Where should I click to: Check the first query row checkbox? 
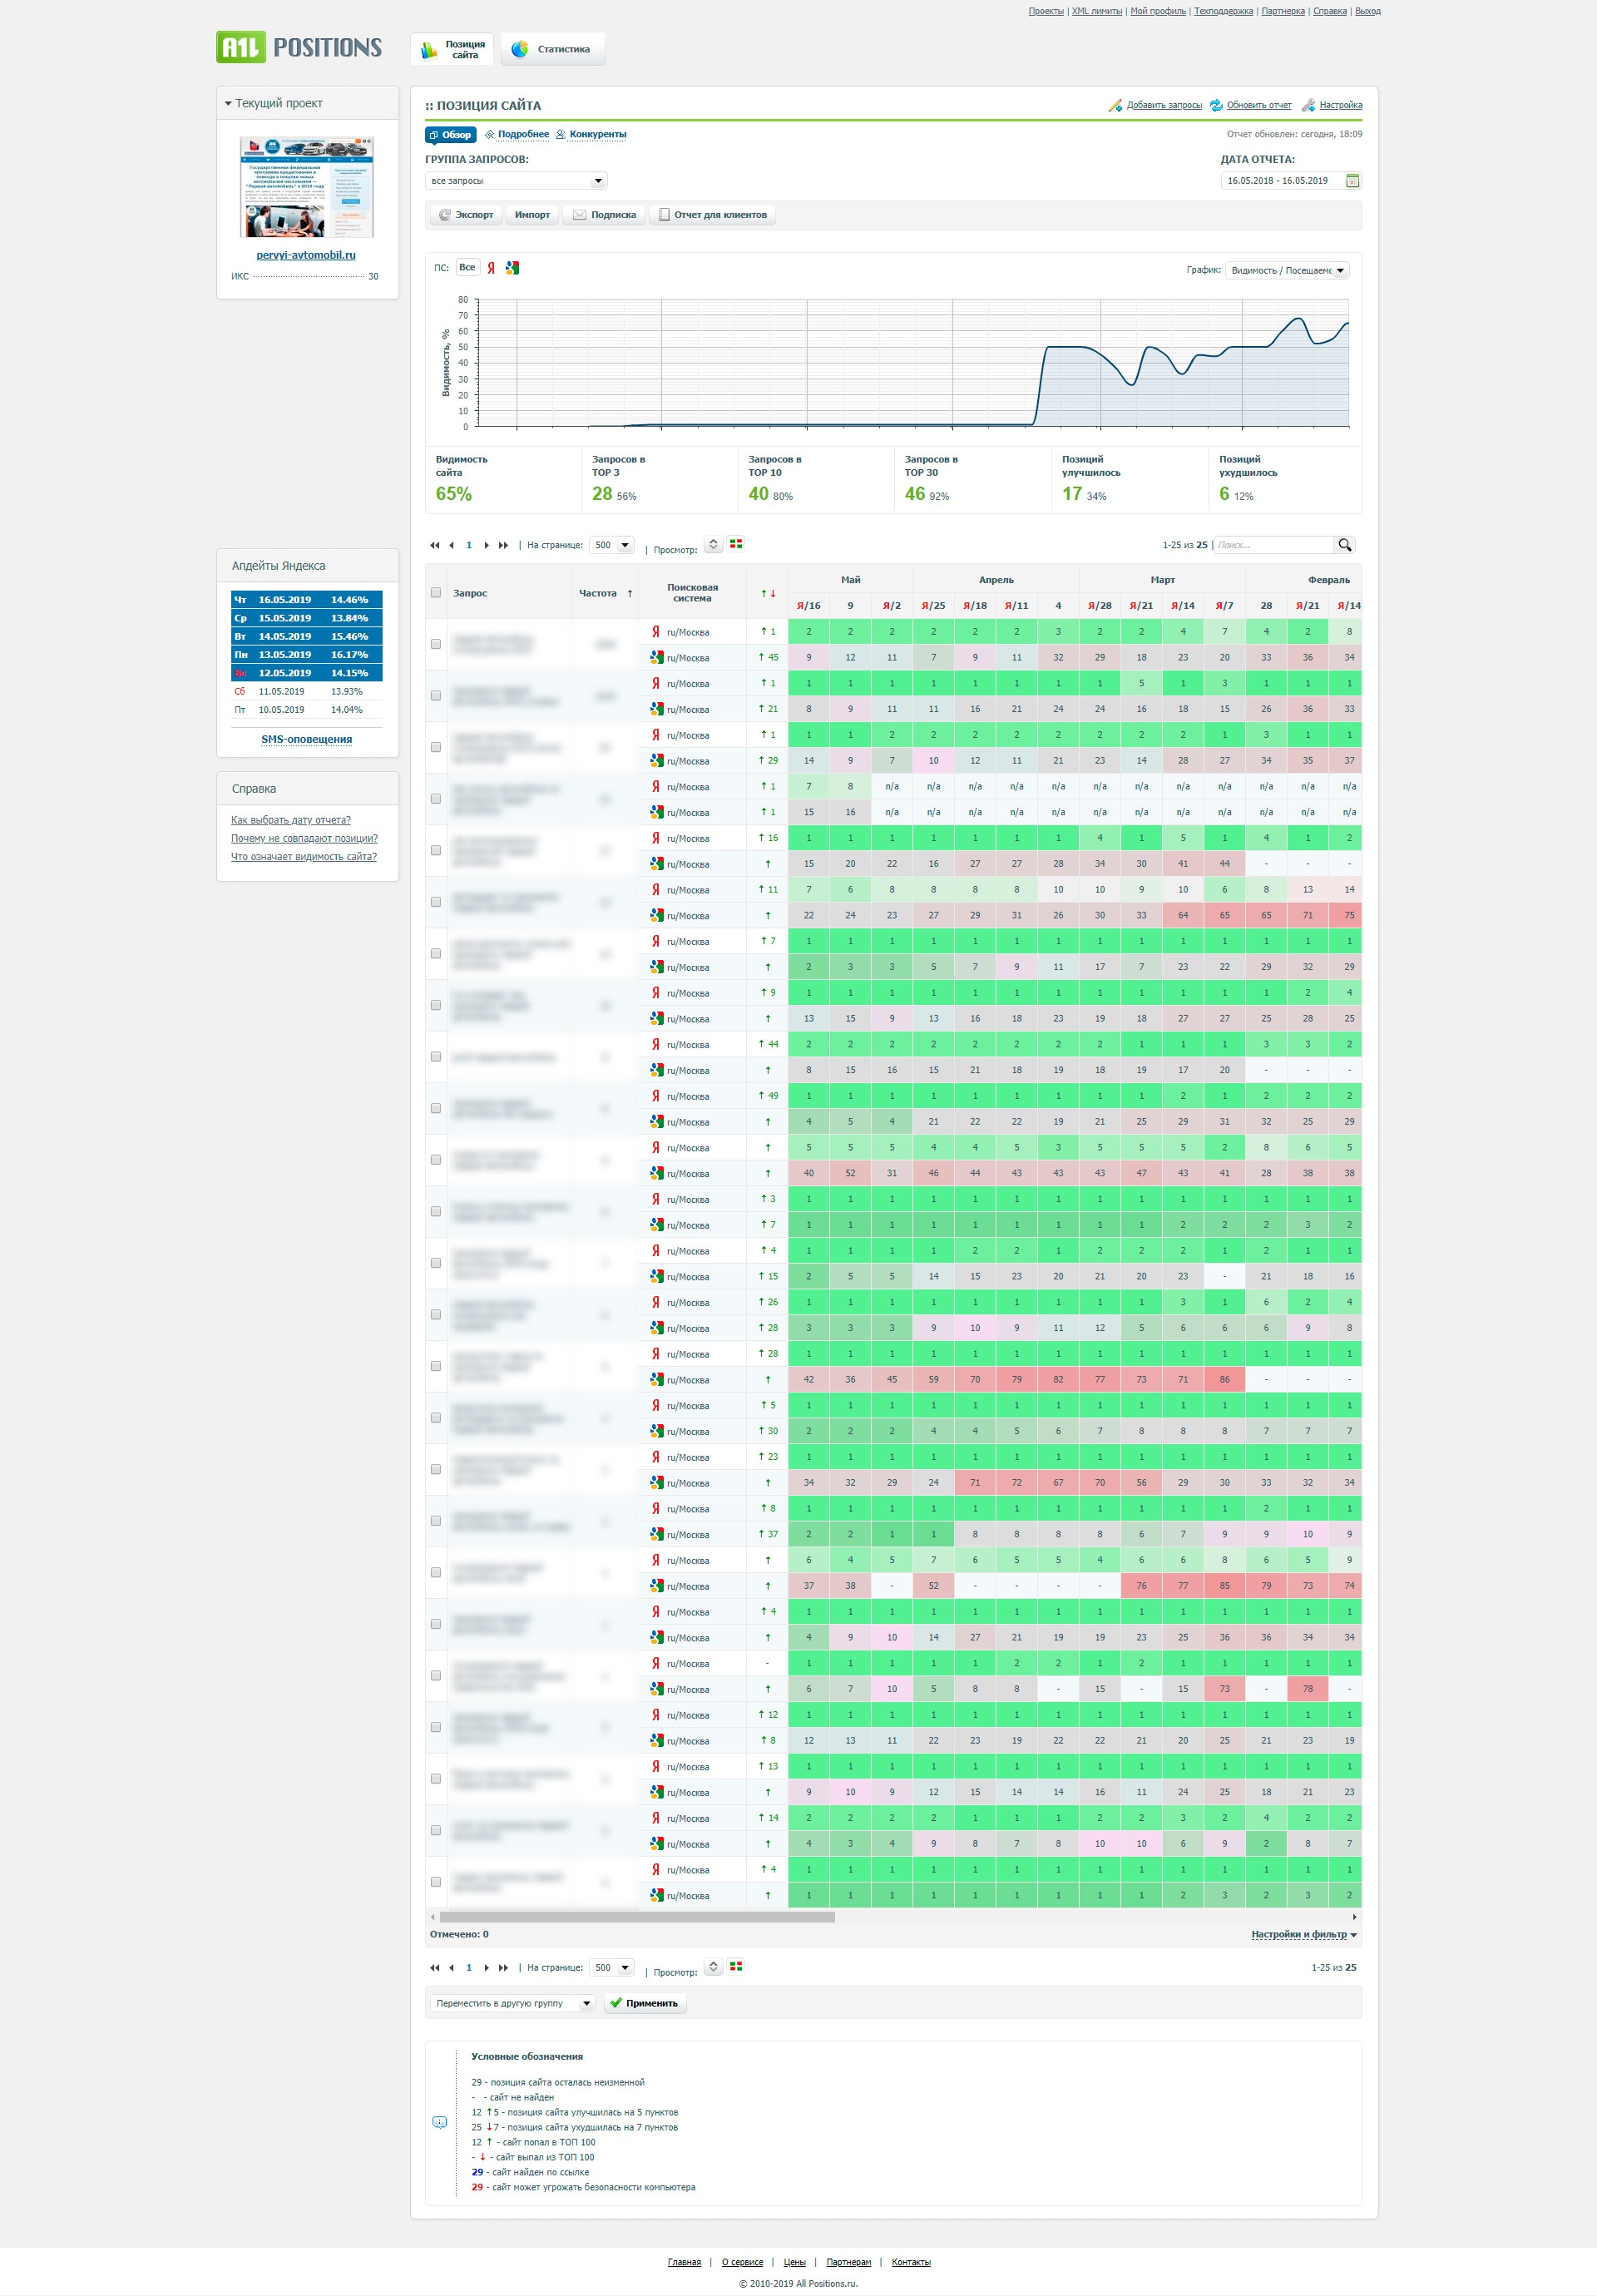pos(435,644)
